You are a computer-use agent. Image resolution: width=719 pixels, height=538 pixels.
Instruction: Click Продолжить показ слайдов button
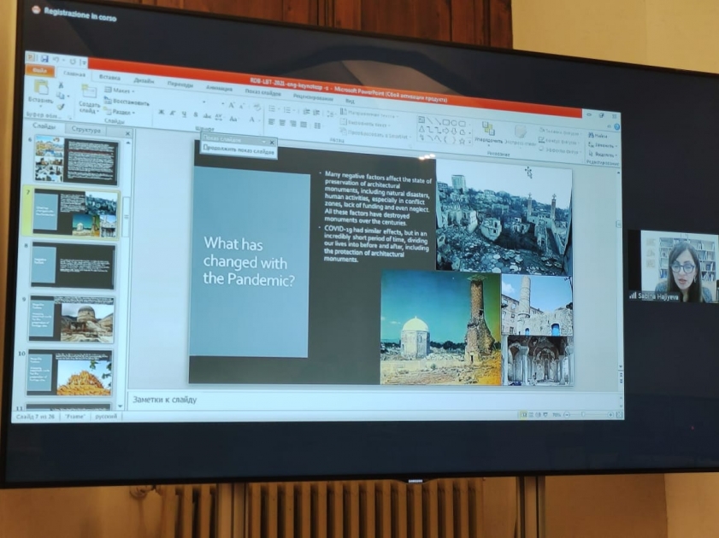(x=239, y=150)
